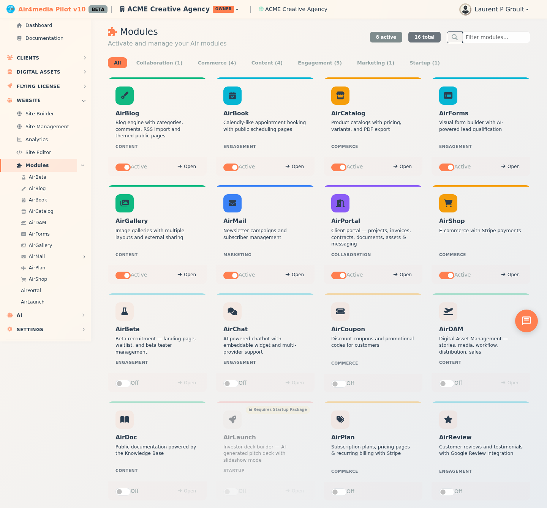Open the Laurent P Groult user dropdown

tap(495, 9)
